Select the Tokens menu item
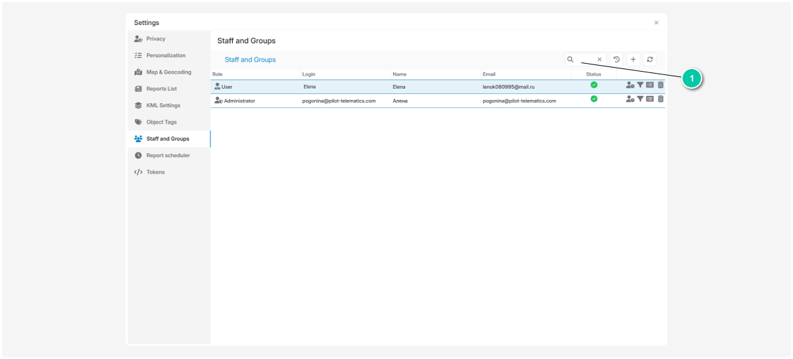This screenshot has width=793, height=359. tap(155, 172)
